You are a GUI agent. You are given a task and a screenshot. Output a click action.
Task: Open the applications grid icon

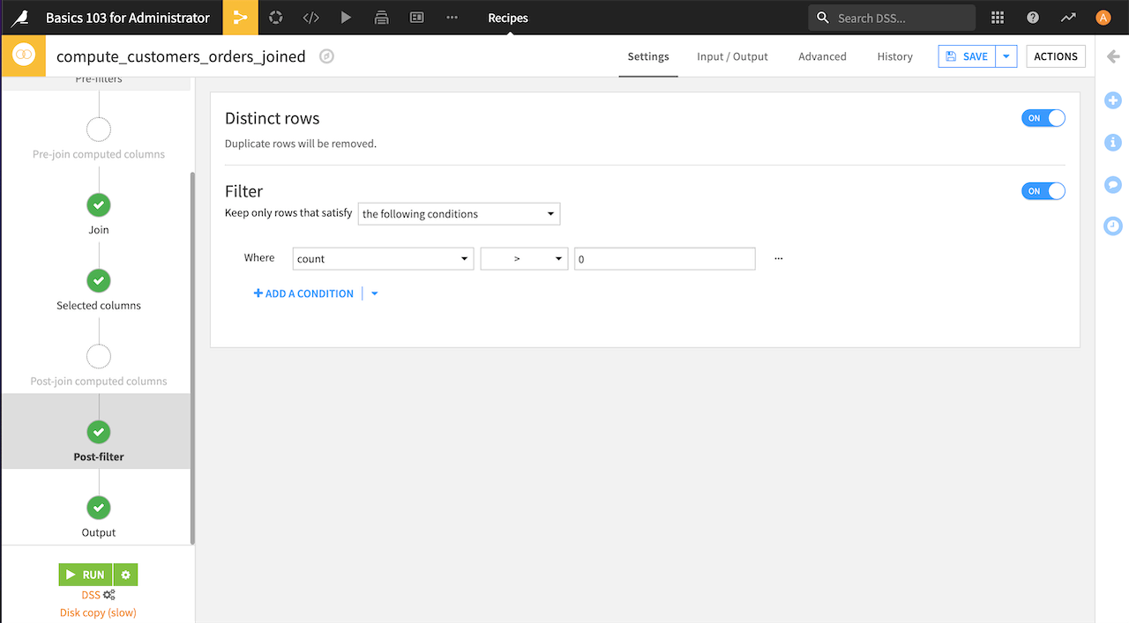tap(997, 17)
